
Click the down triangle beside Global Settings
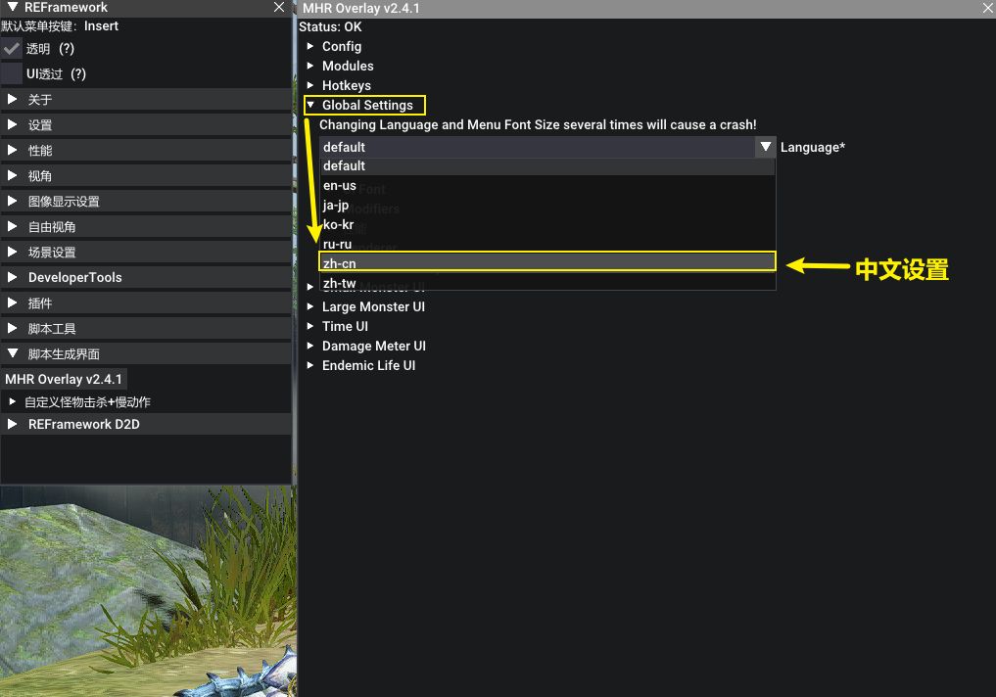coord(310,105)
